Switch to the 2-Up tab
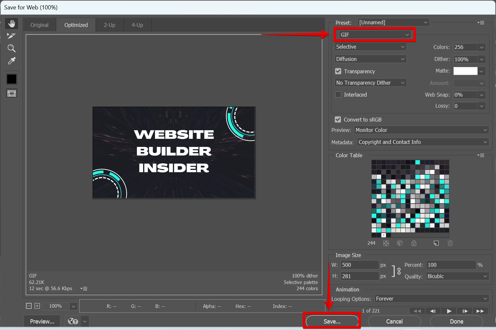 (109, 25)
